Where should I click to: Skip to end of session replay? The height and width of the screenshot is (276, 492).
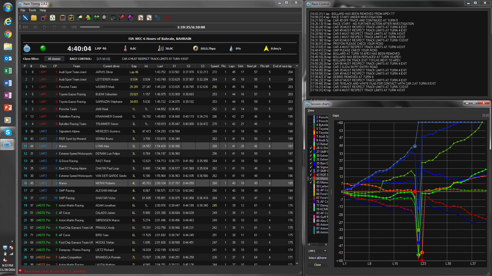[x=74, y=27]
